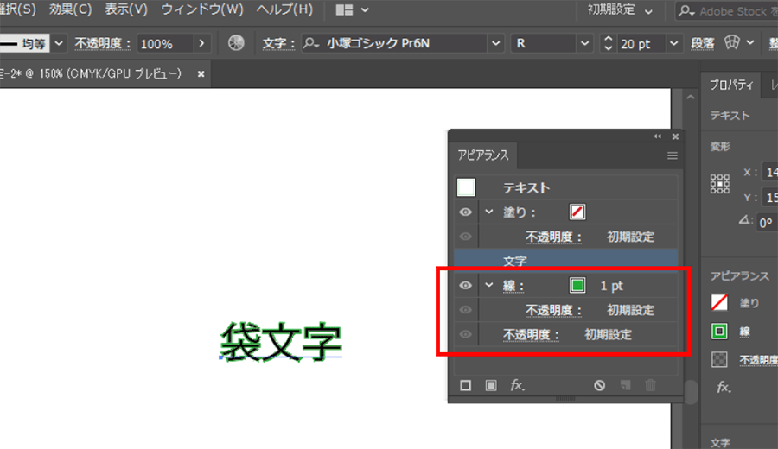
Task: Toggle visibility of bottom 不透明度 row
Action: pos(465,334)
